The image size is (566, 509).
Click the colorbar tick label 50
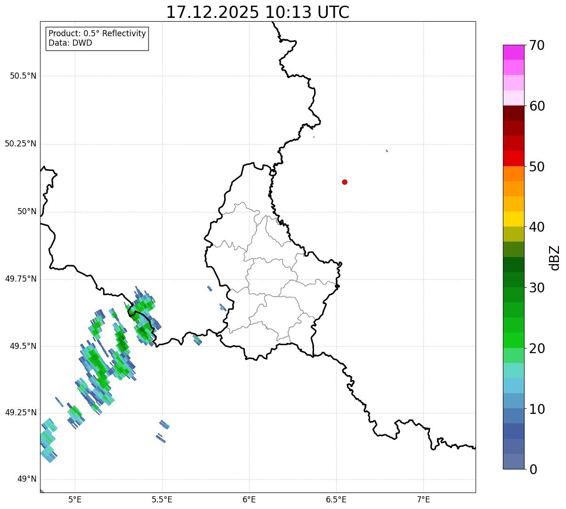point(536,167)
